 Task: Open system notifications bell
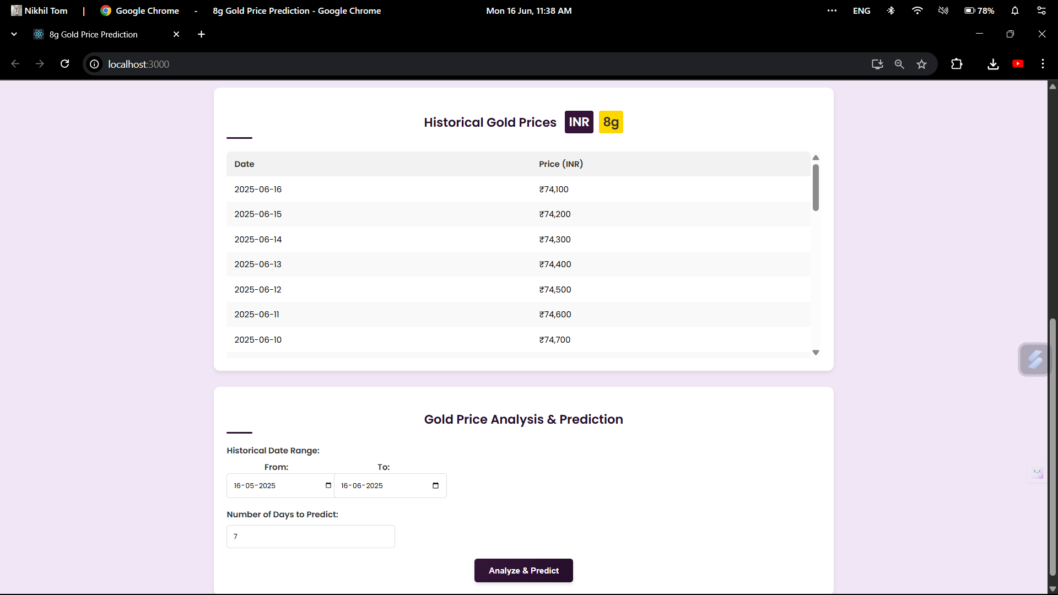click(x=1015, y=10)
